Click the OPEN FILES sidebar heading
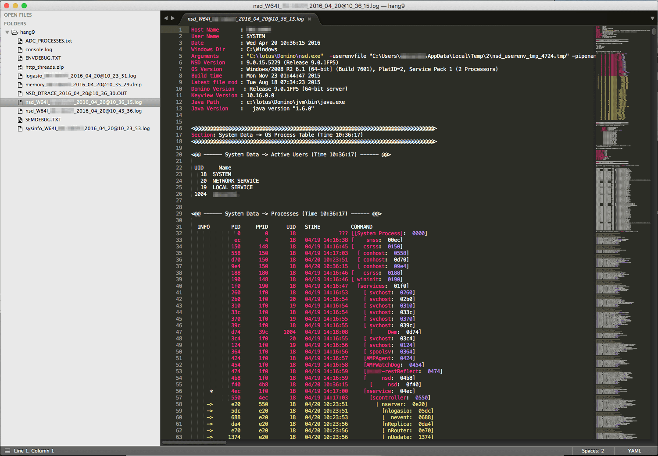 18,15
